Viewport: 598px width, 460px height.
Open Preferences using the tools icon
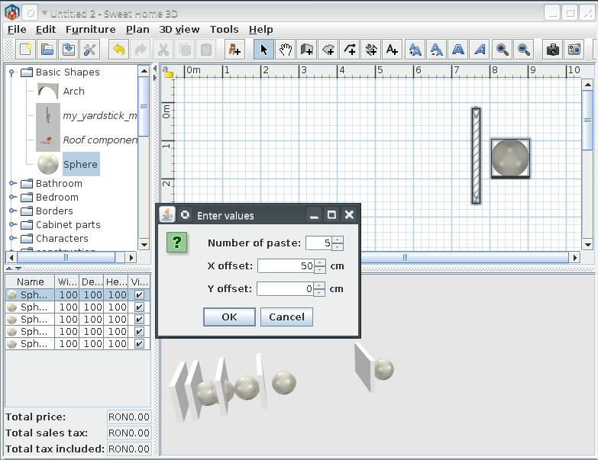(x=90, y=50)
